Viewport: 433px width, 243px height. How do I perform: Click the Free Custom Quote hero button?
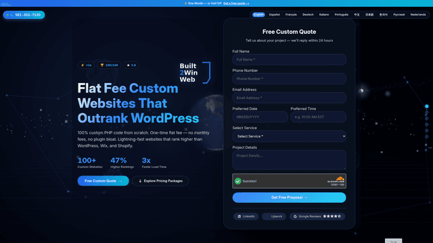click(x=103, y=181)
